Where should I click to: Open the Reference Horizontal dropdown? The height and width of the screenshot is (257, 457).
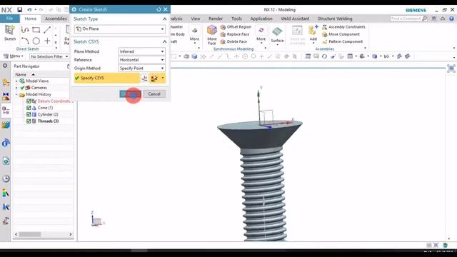[142, 60]
